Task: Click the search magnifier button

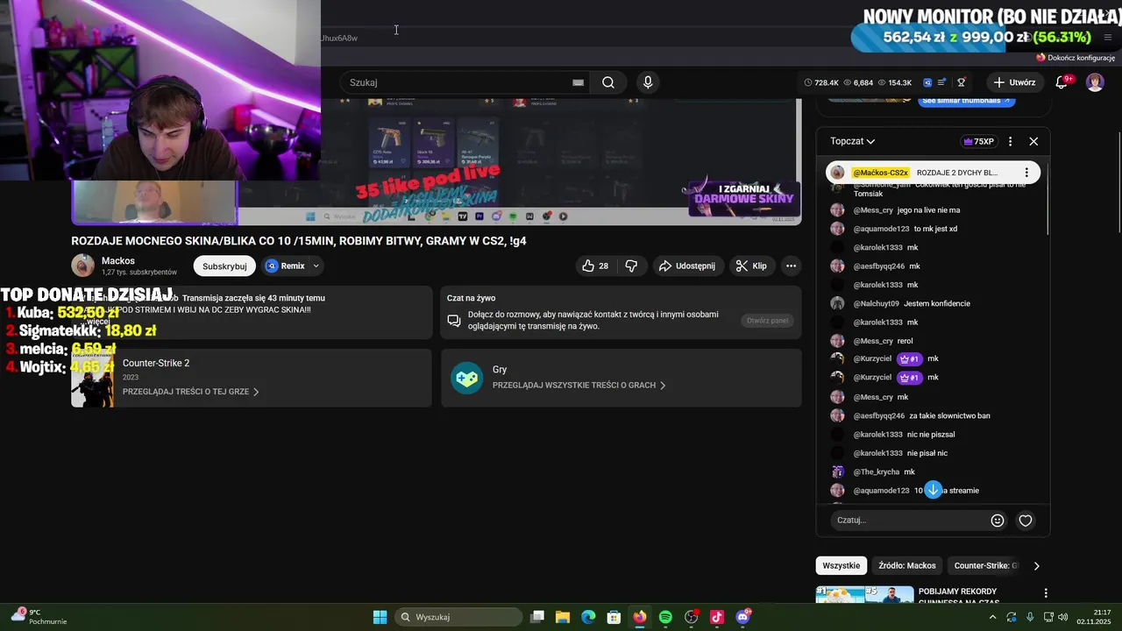Action: point(608,82)
